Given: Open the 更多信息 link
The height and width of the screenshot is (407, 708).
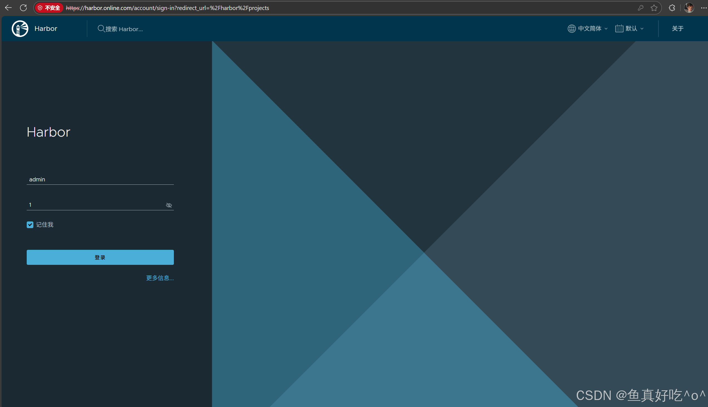Looking at the screenshot, I should (x=160, y=278).
